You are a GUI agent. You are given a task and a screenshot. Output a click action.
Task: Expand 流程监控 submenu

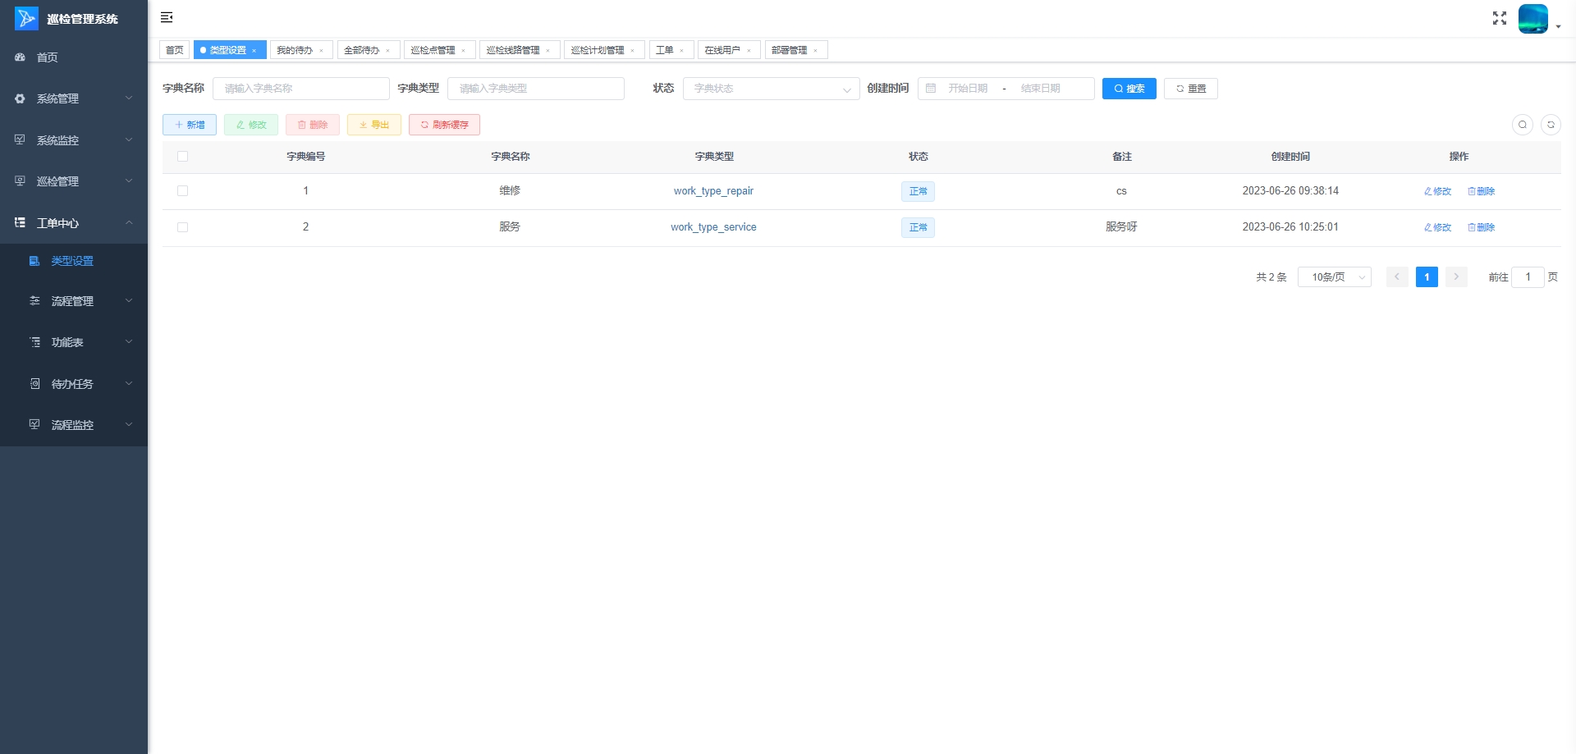[x=74, y=425]
